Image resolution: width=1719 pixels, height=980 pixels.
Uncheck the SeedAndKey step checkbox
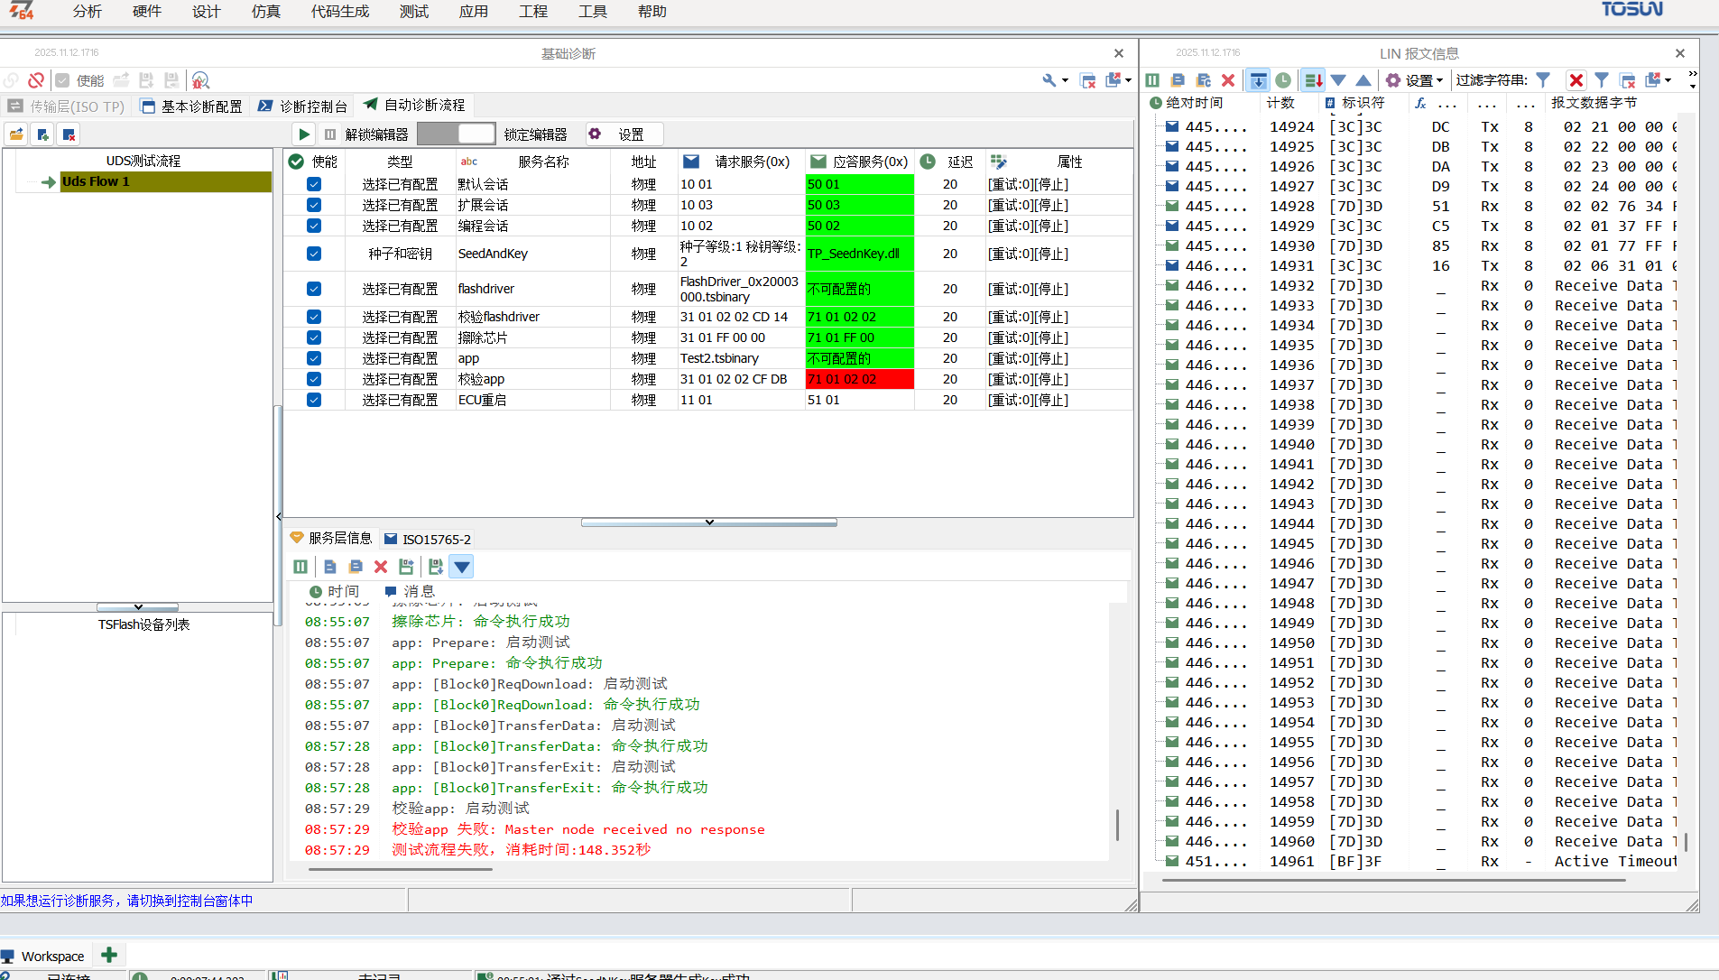[x=313, y=254]
